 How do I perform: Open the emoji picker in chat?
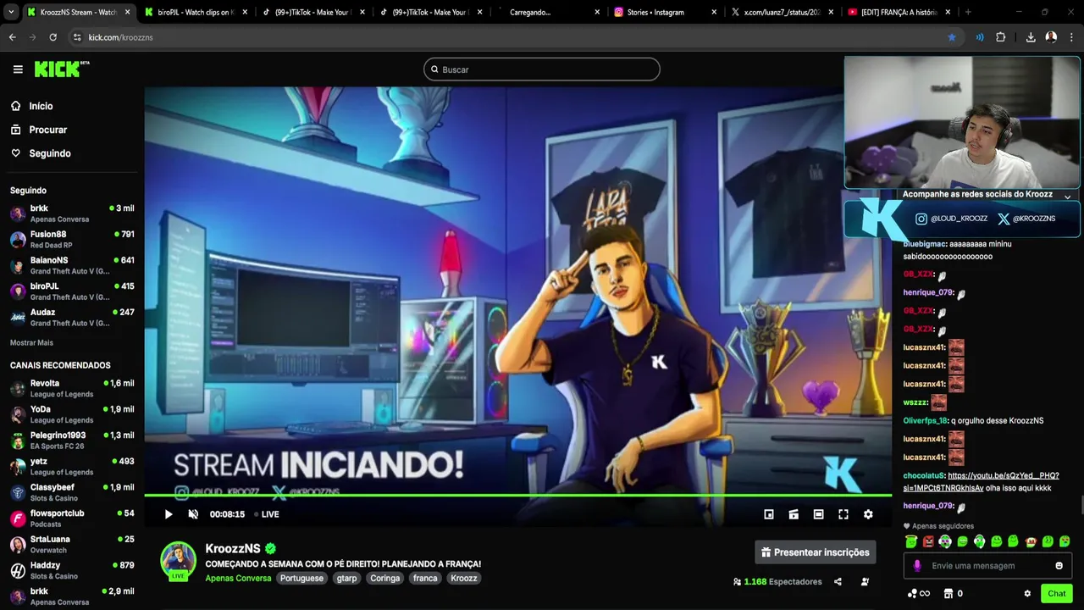[x=1059, y=566]
